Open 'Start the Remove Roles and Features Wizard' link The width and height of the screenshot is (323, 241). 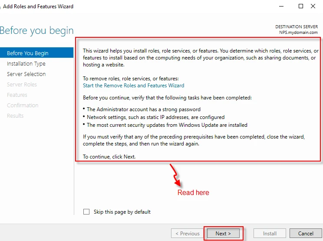click(133, 86)
